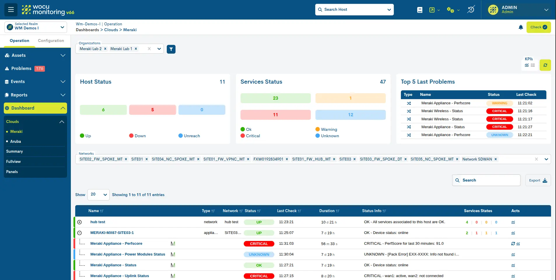556x280 pixels.
Task: Open the hamburger main menu
Action: (11, 10)
